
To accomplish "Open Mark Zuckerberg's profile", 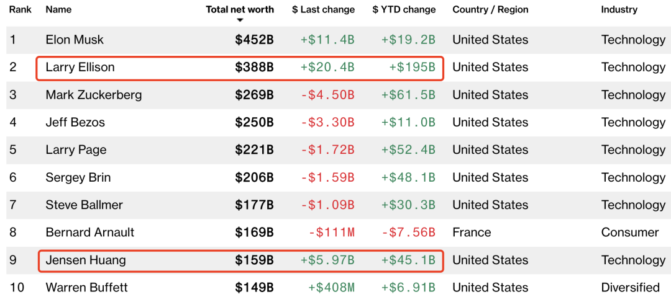I will click(94, 94).
